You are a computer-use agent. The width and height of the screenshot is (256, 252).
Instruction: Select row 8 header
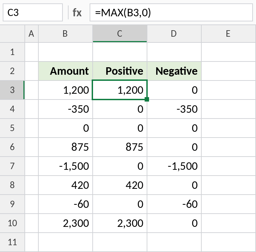12,185
